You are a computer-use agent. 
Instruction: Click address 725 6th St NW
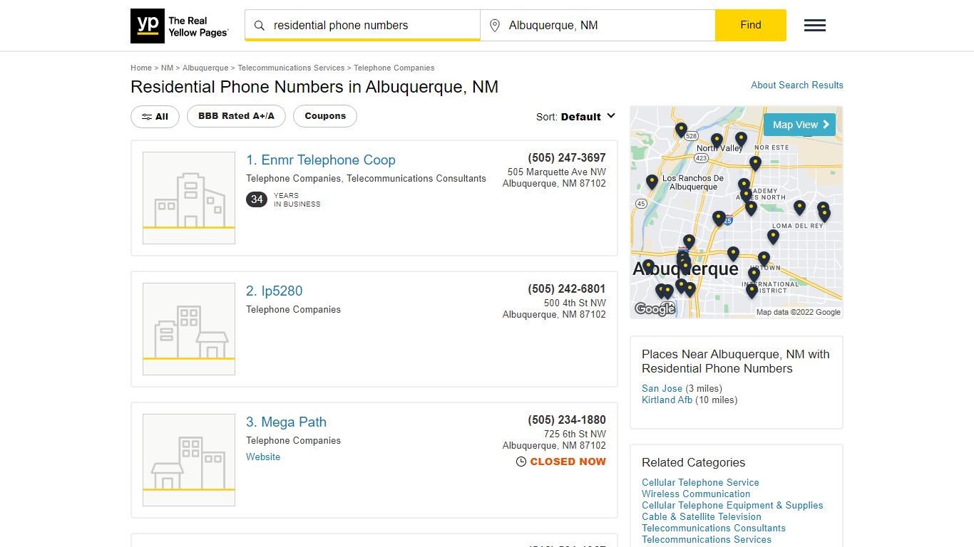tap(575, 434)
